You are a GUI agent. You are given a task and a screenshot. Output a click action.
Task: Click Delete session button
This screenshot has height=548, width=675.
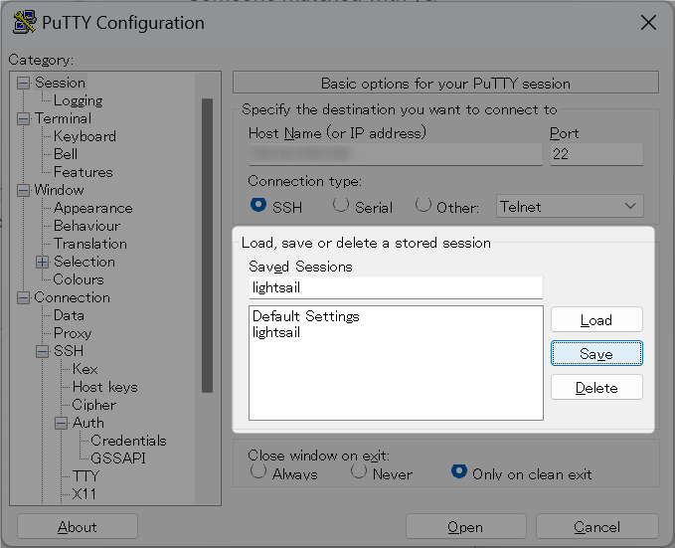point(596,387)
